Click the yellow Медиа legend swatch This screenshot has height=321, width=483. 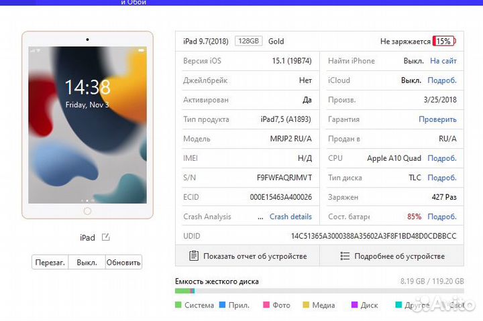[306, 305]
